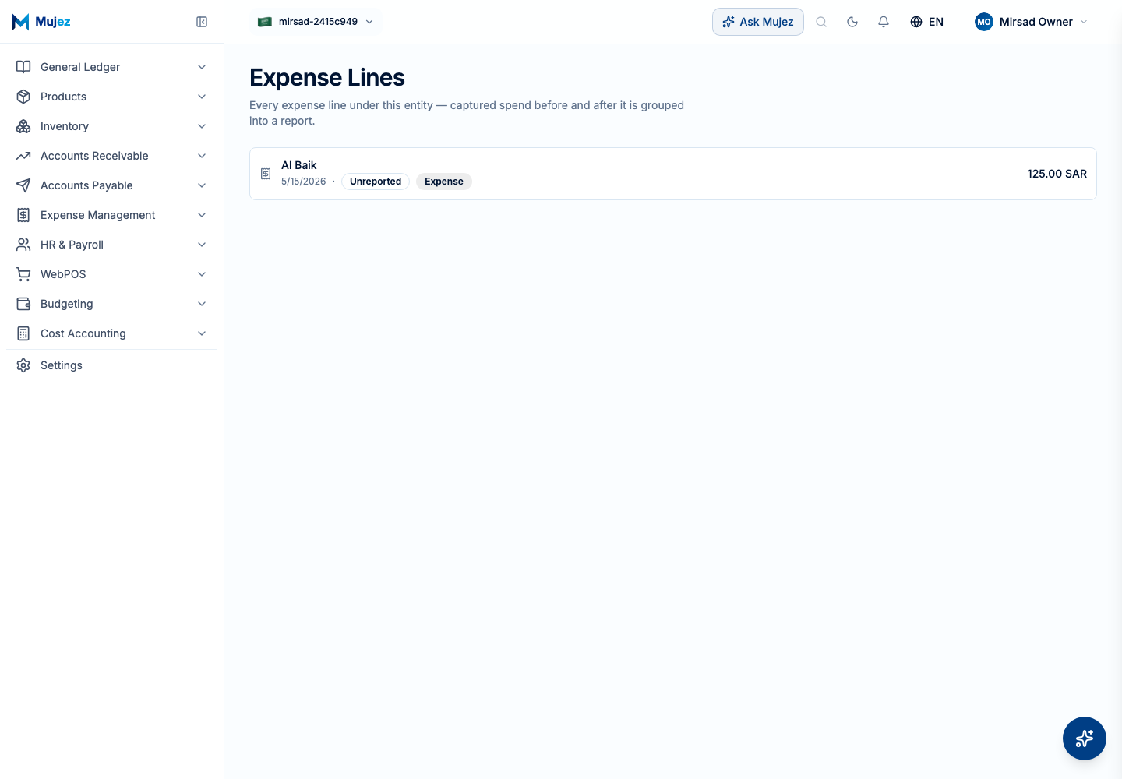Expand HR & Payroll chevron
Screen dimensions: 1122x779
pos(202,245)
